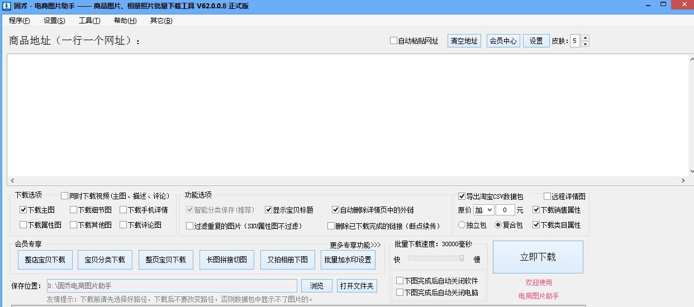The width and height of the screenshot is (694, 307).
Task: Click 打开文件夹 button
Action: click(x=357, y=286)
